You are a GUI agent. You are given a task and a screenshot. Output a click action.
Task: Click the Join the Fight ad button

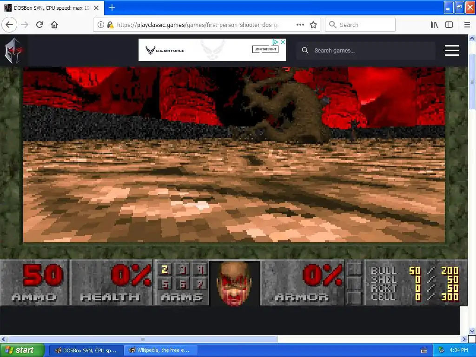(265, 49)
